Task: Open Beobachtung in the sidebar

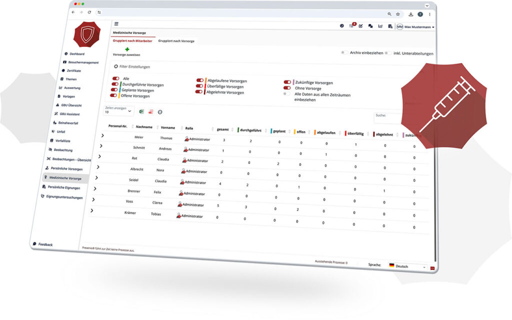Action: coord(60,150)
